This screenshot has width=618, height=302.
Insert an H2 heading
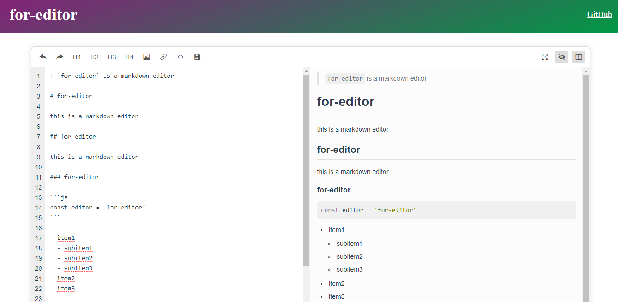click(94, 57)
